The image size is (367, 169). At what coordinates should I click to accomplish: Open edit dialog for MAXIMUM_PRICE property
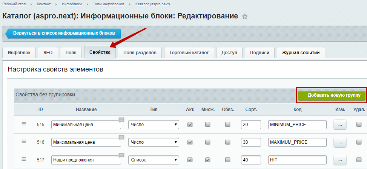pos(340,142)
